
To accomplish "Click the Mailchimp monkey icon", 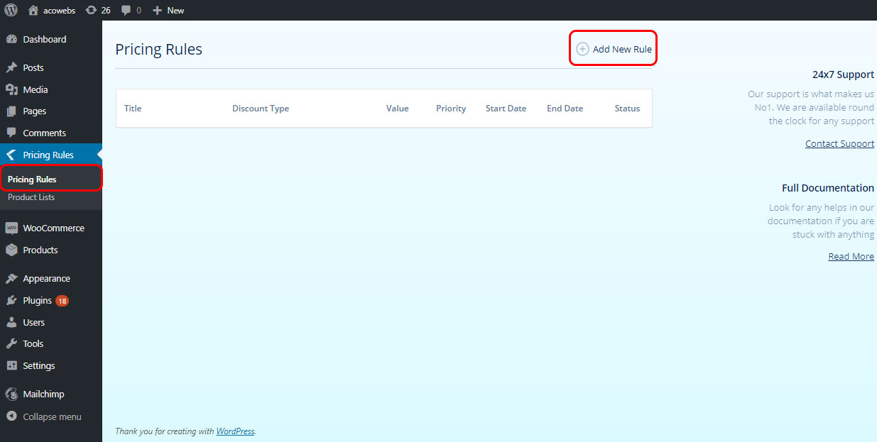I will [x=11, y=394].
